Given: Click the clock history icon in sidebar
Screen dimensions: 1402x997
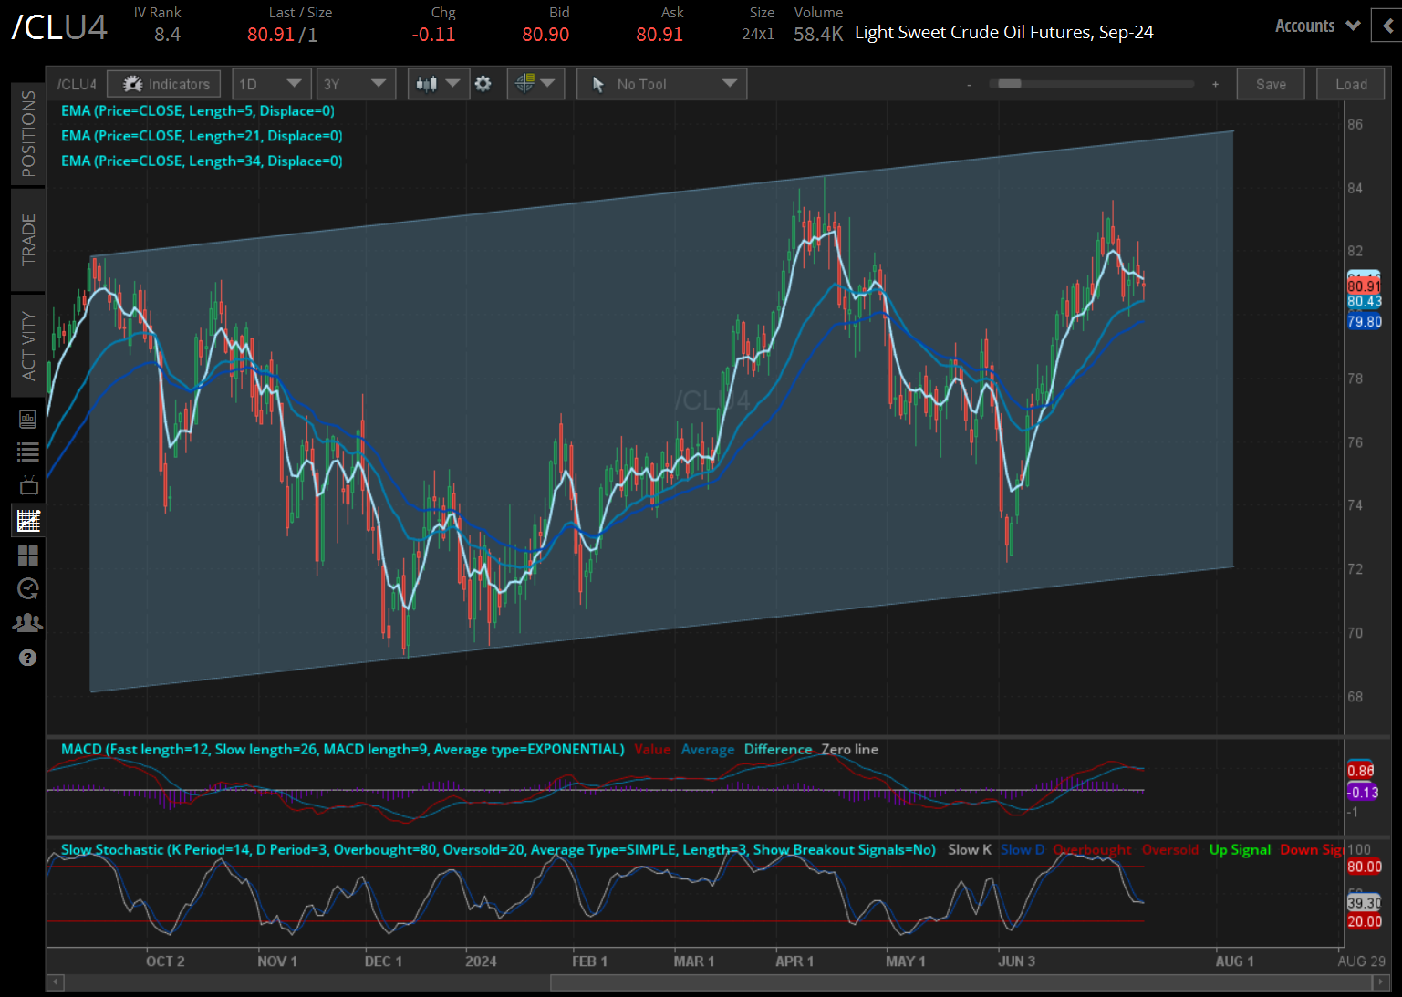Looking at the screenshot, I should 28,589.
